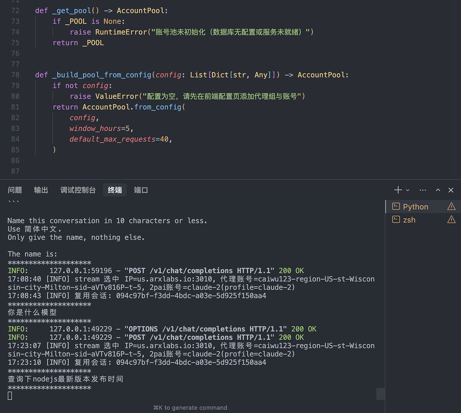Click 'Name this conversation' terminal line
461x413 pixels.
coord(107,220)
